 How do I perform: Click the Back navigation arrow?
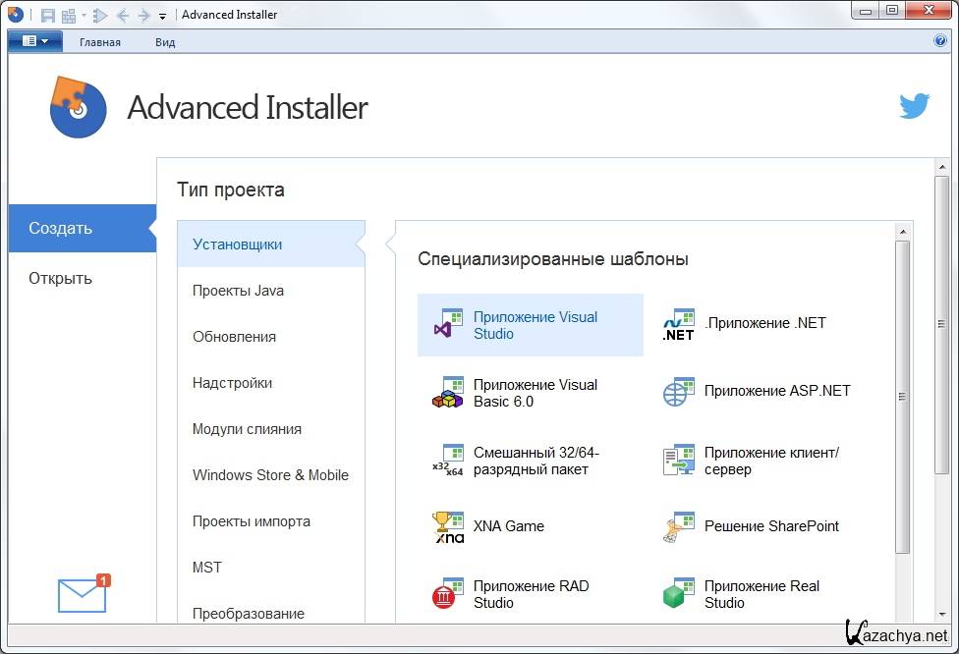123,15
